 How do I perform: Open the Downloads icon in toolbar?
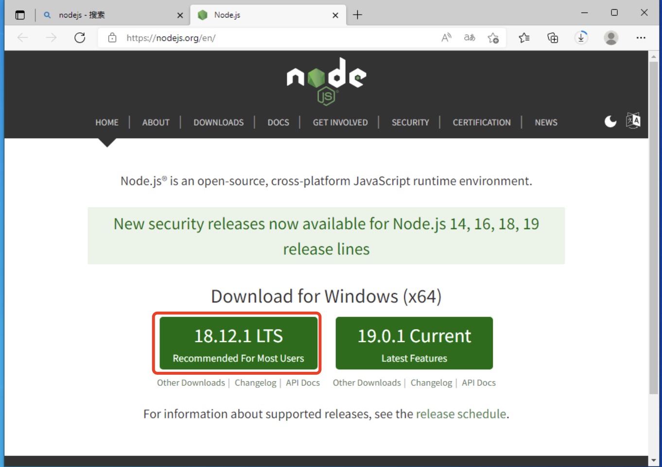pos(581,37)
